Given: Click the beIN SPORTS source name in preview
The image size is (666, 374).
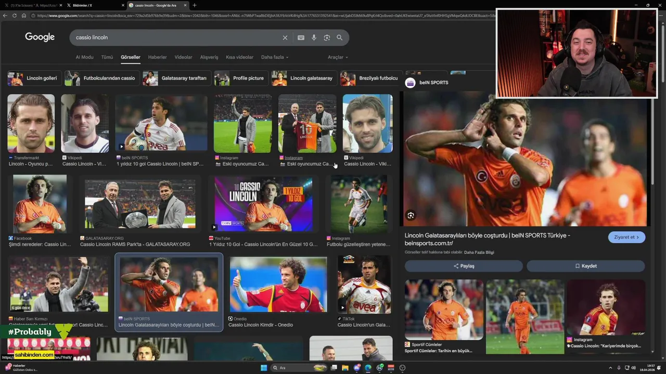Looking at the screenshot, I should tap(433, 83).
